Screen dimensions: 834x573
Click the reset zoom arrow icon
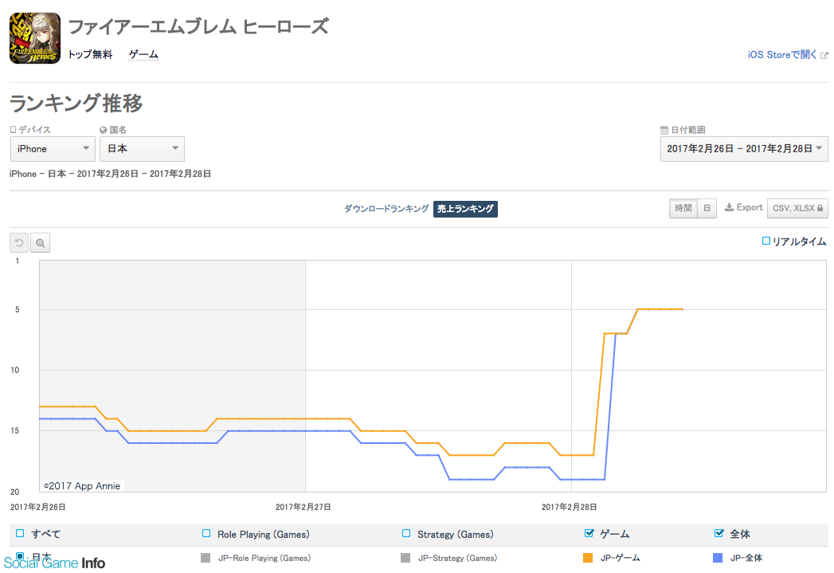click(19, 243)
